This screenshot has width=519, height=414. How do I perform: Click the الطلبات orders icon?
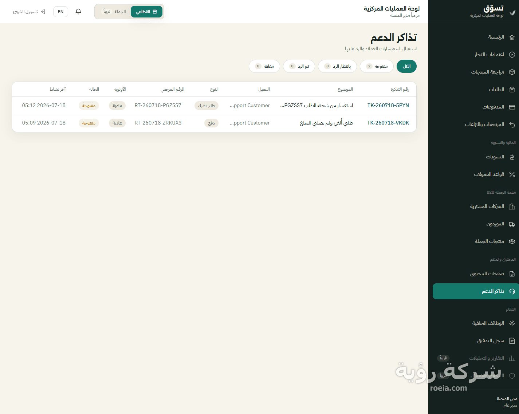click(512, 90)
